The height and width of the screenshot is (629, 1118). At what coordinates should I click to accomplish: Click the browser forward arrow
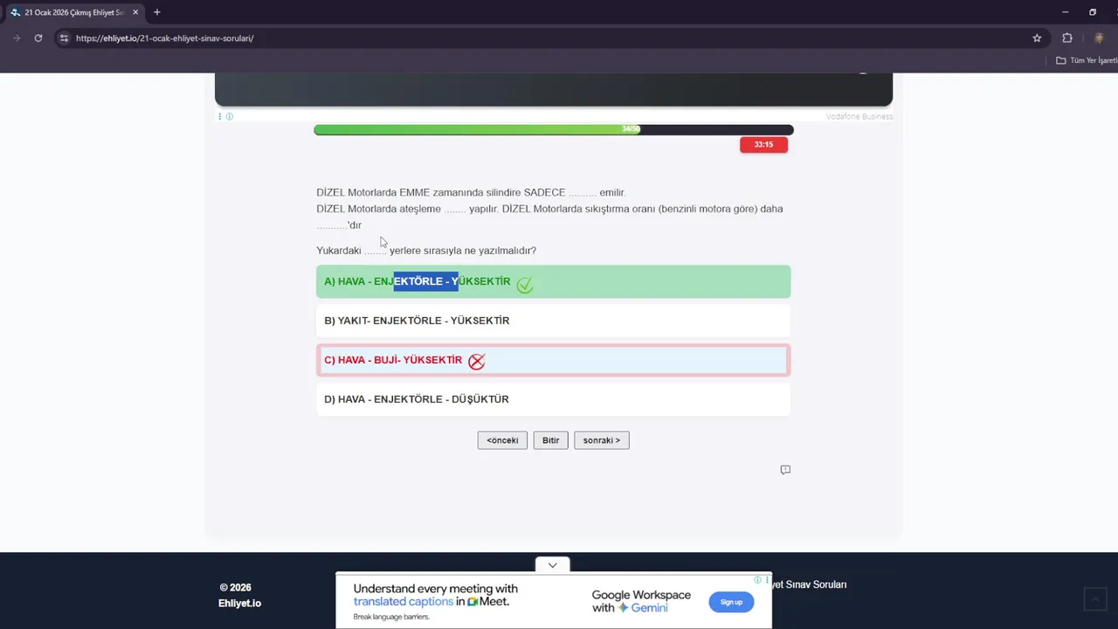(x=16, y=38)
